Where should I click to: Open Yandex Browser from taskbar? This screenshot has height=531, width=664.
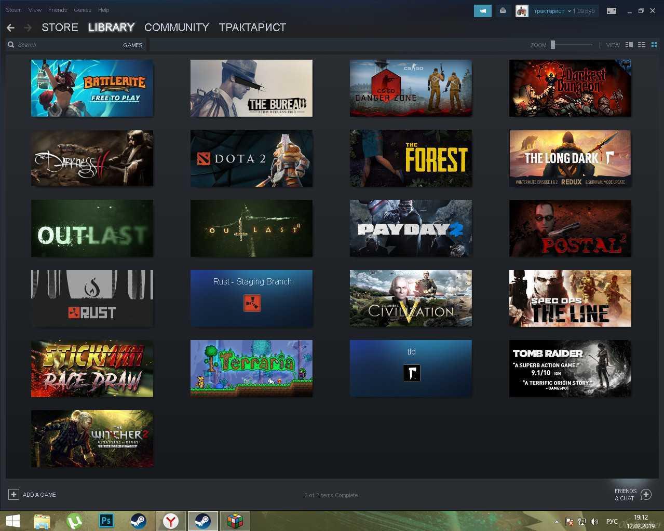coord(170,521)
